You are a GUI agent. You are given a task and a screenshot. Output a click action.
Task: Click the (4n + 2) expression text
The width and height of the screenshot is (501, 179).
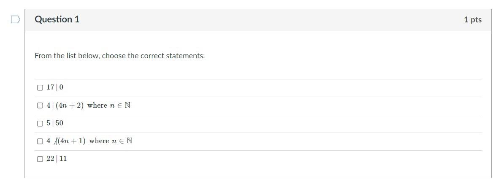point(70,105)
